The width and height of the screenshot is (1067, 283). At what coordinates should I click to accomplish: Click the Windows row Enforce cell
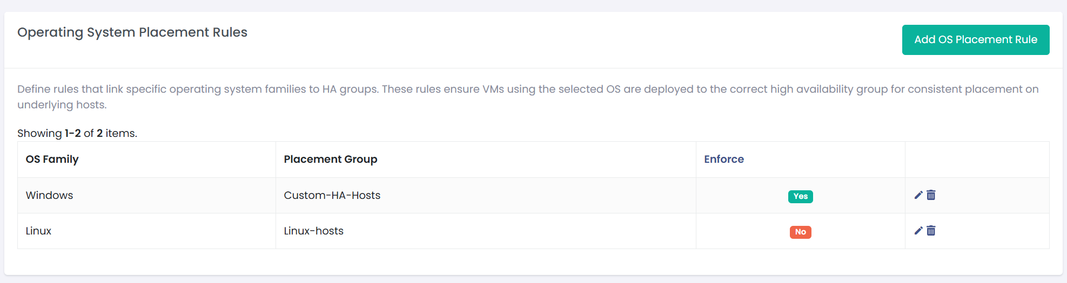click(801, 196)
